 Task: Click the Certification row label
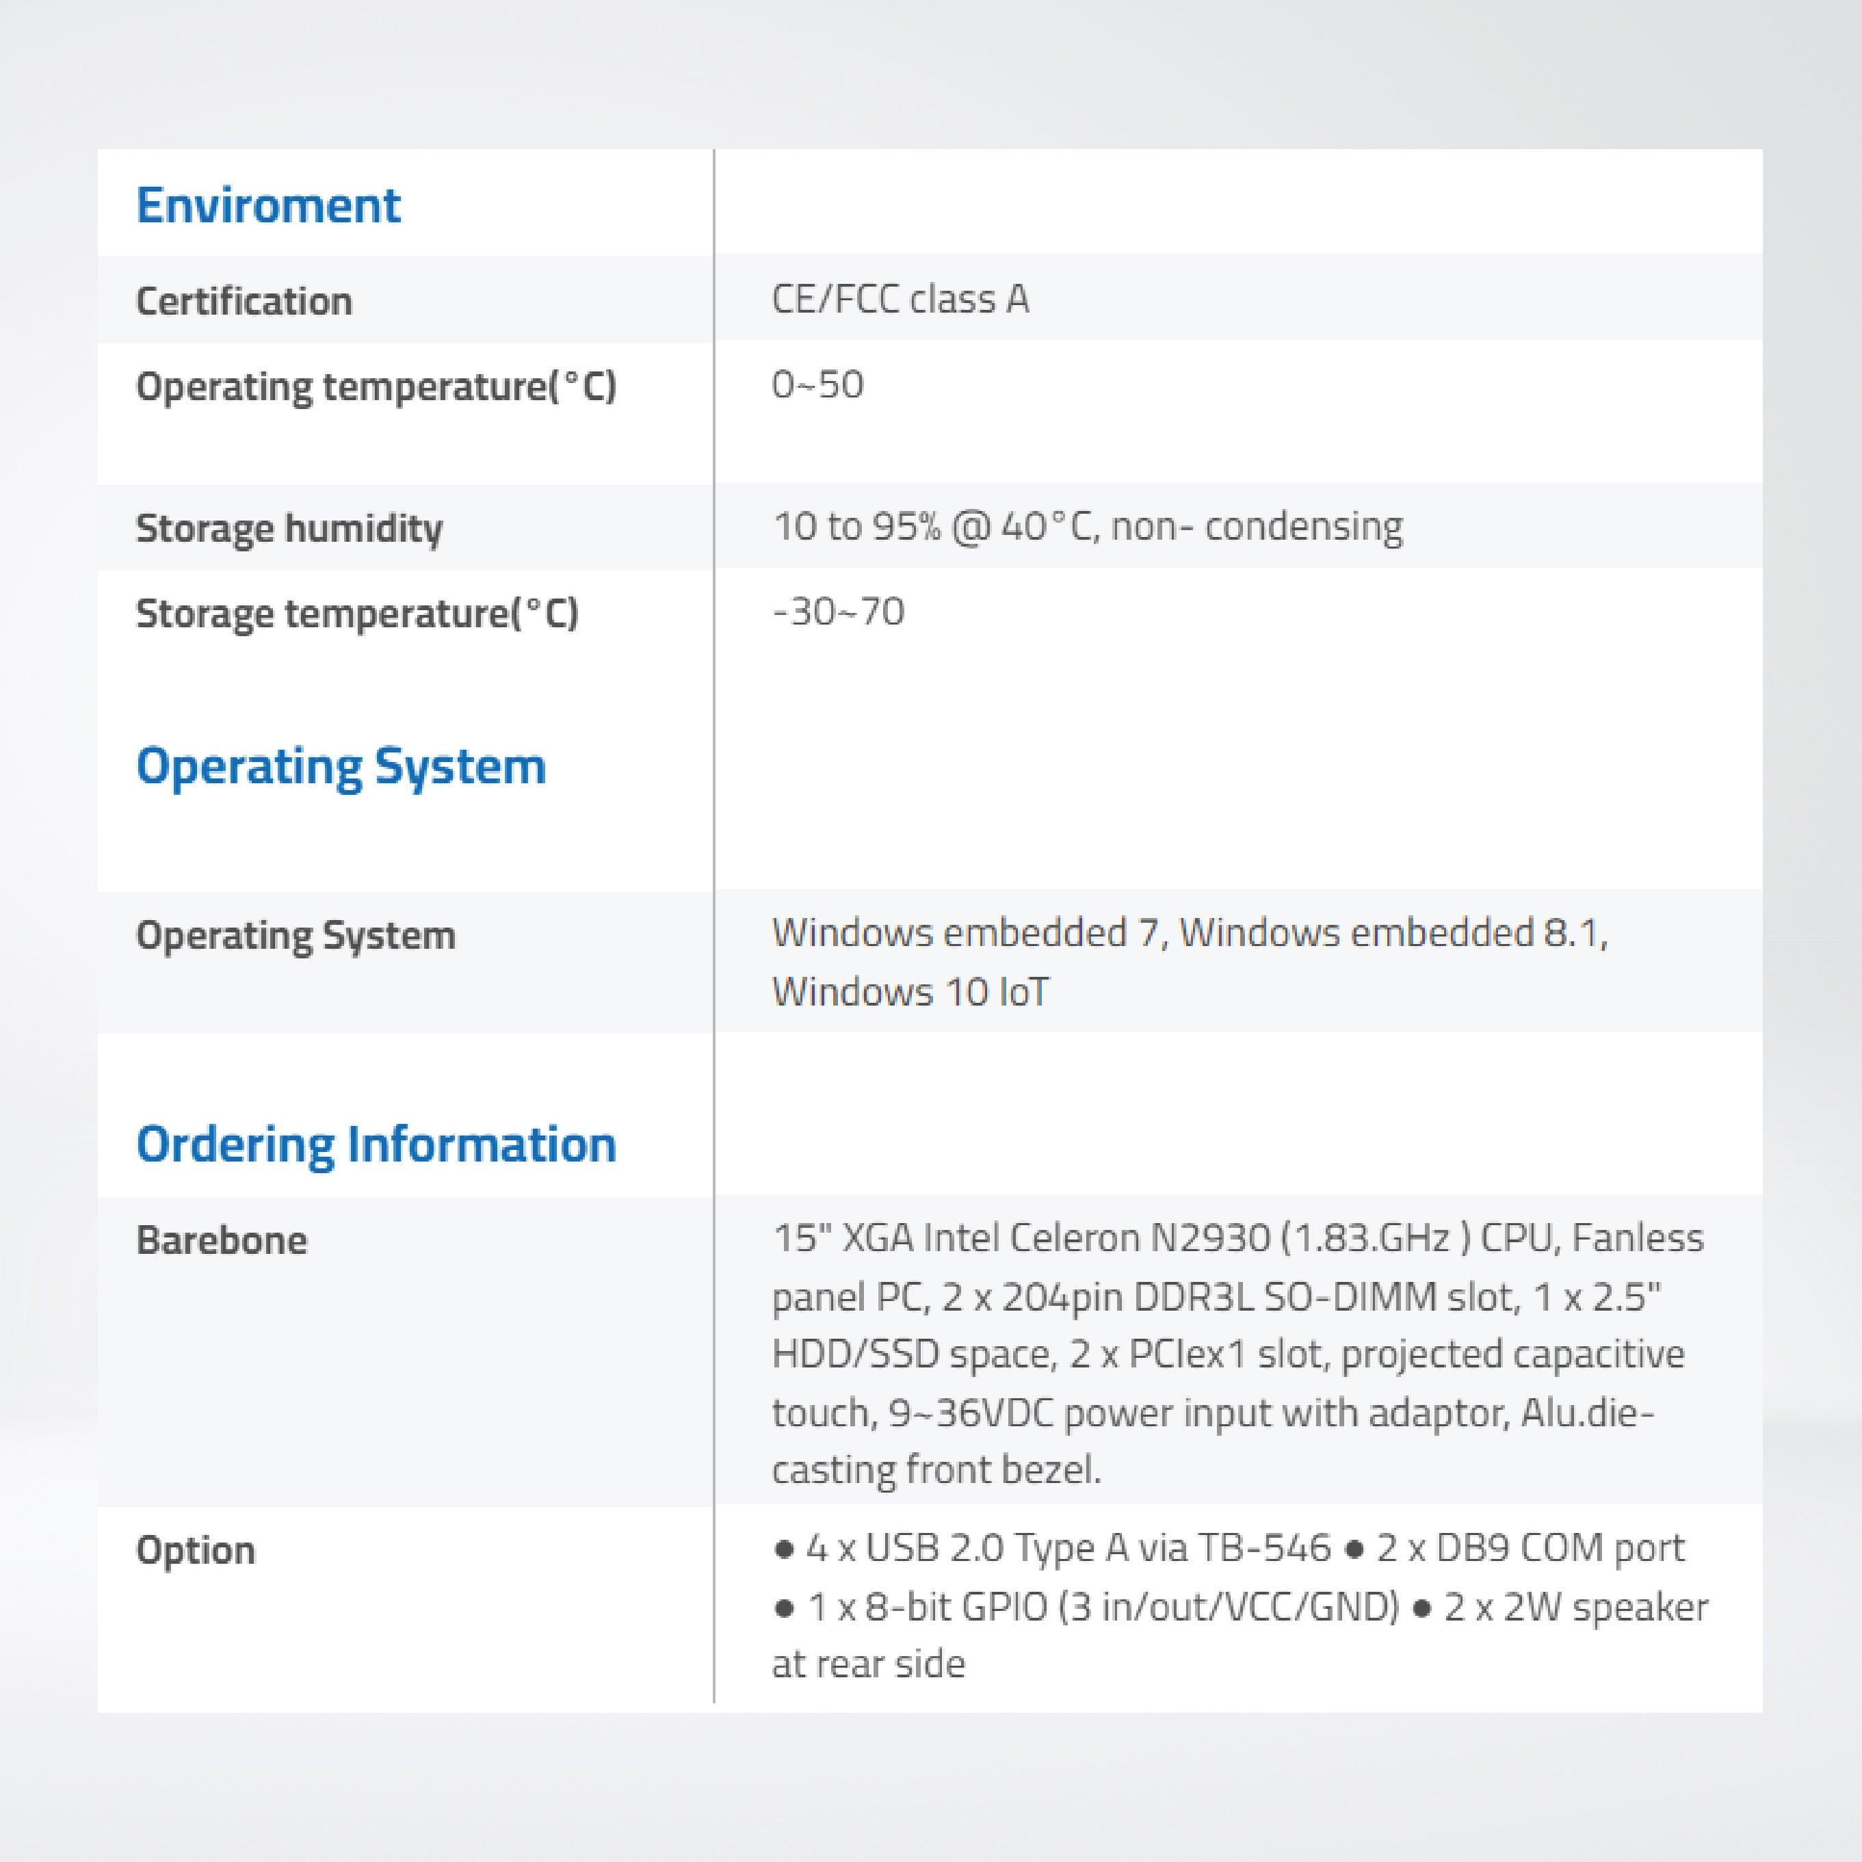(244, 301)
